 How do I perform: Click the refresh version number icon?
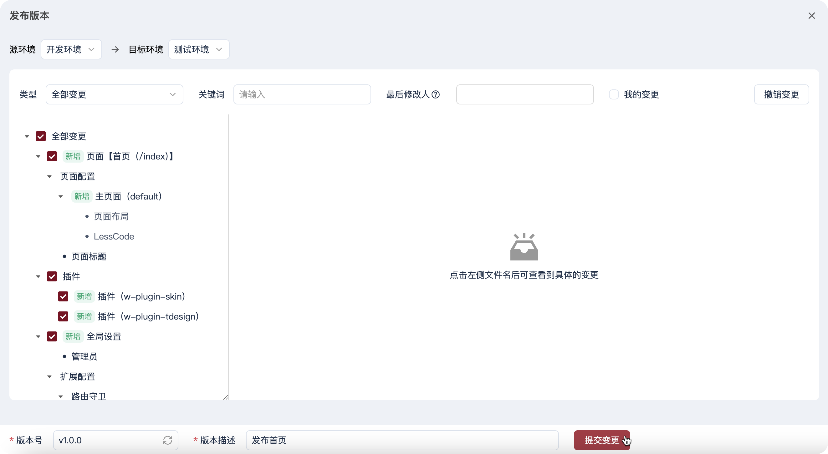[x=167, y=440]
